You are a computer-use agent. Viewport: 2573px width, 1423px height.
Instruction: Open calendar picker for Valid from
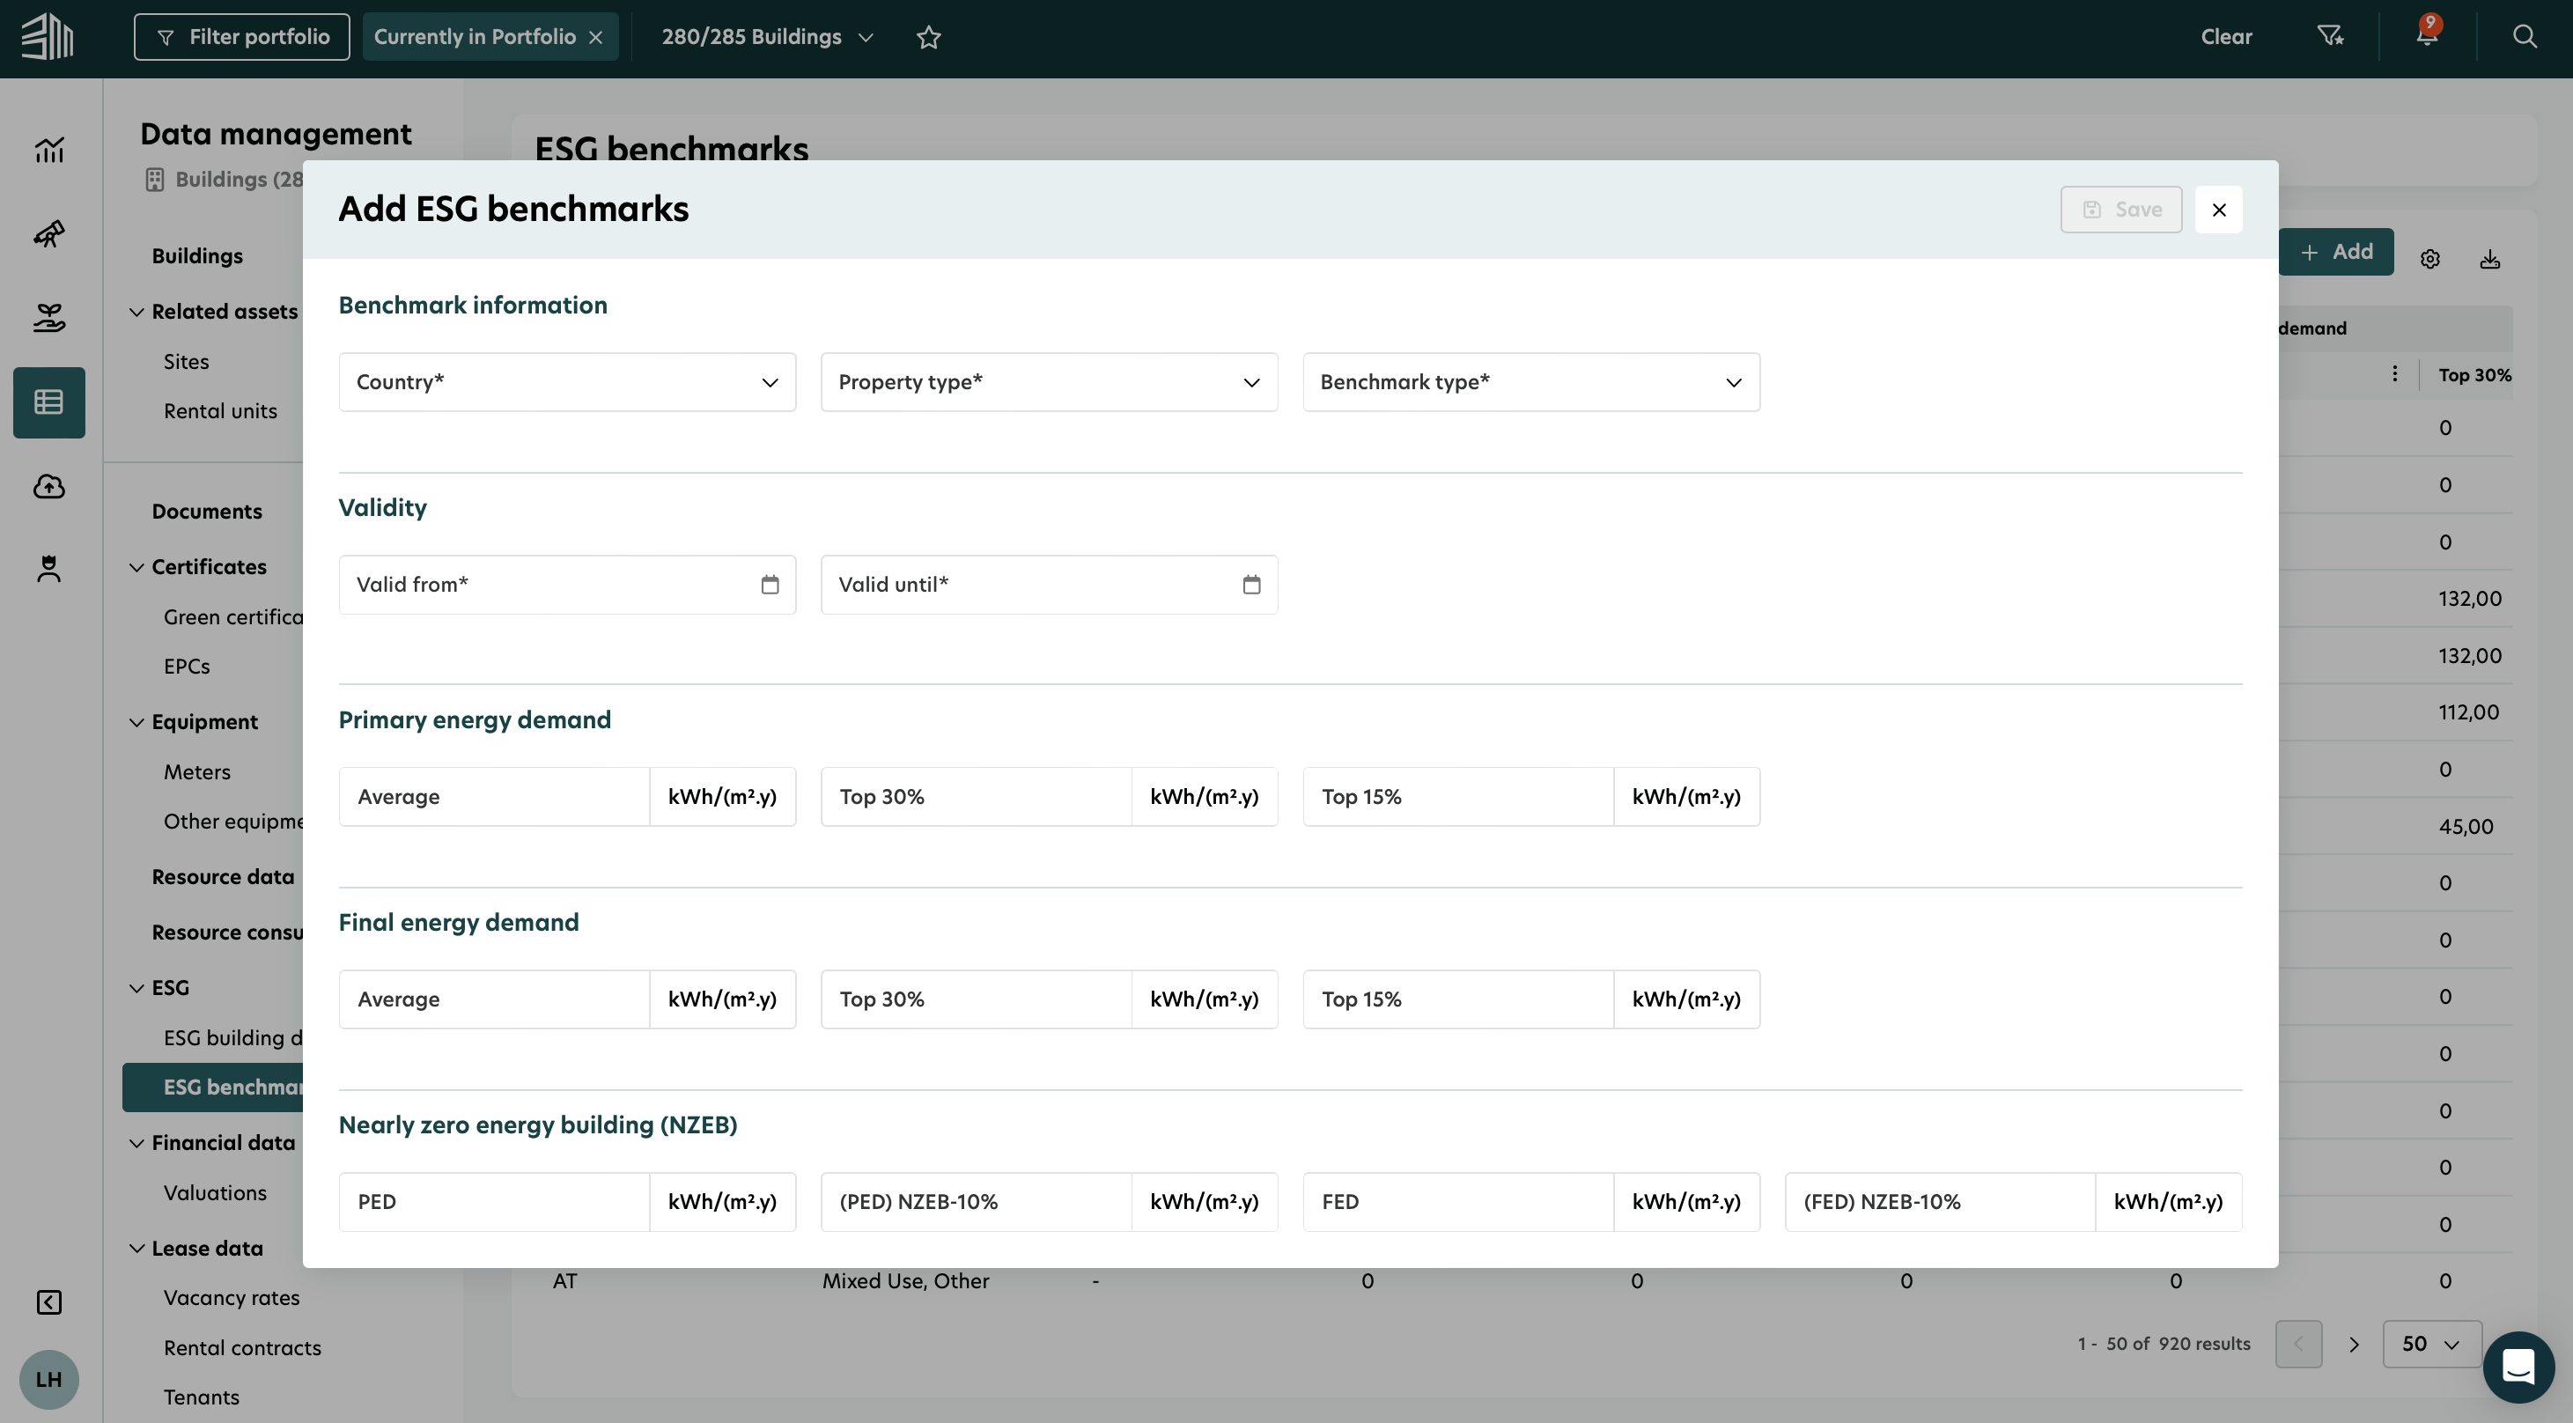point(769,586)
